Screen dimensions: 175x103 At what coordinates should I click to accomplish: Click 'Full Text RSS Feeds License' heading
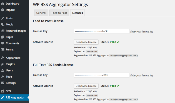point(53,65)
